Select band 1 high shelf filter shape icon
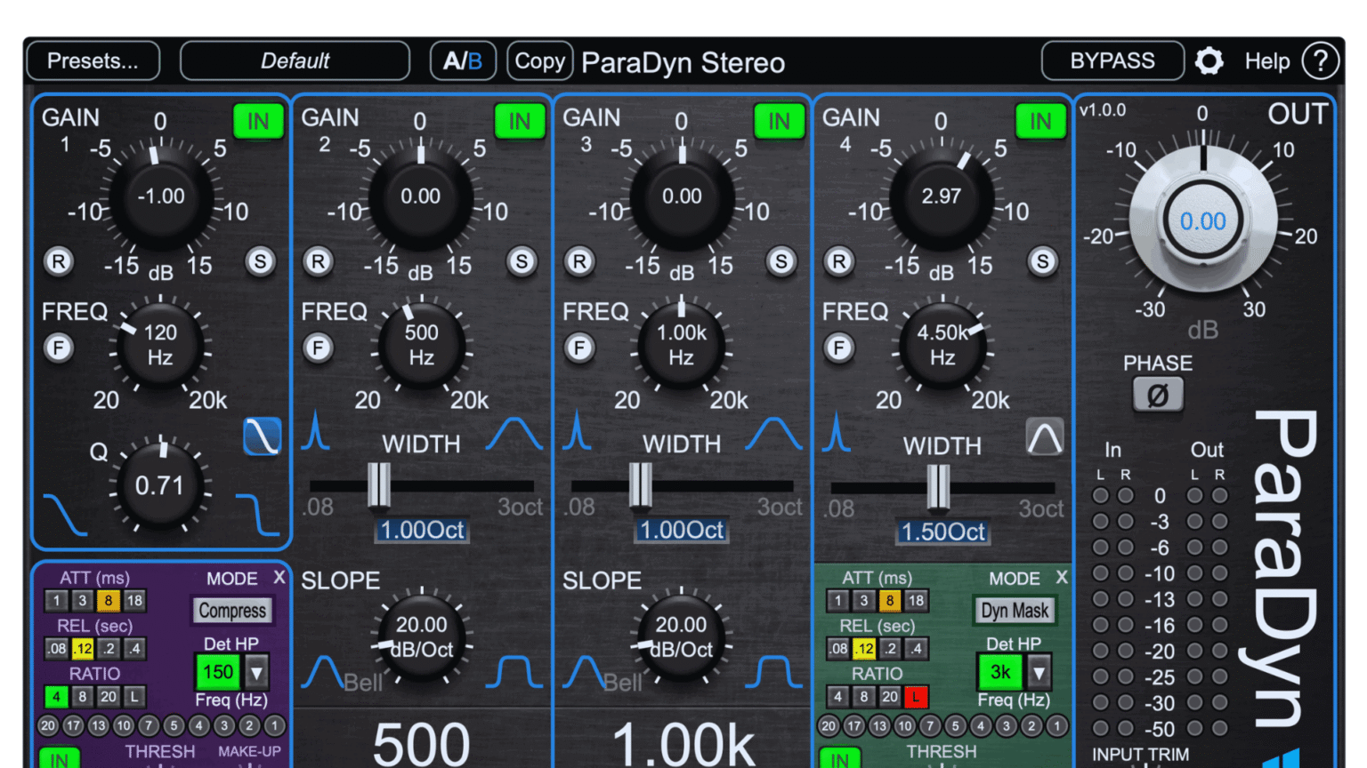1367x768 pixels. click(257, 514)
